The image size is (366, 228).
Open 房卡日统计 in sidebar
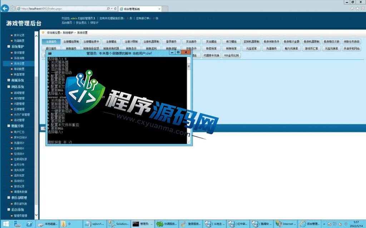(20, 137)
